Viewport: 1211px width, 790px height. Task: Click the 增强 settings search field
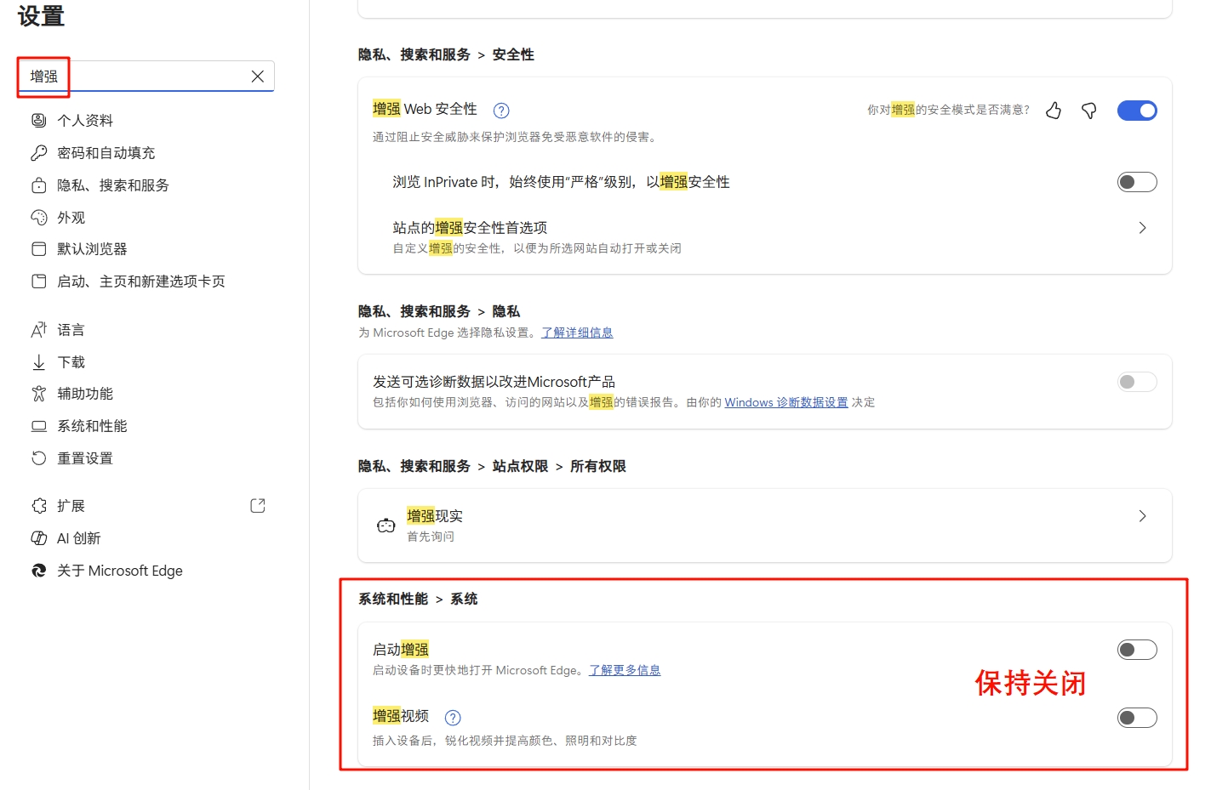[146, 77]
